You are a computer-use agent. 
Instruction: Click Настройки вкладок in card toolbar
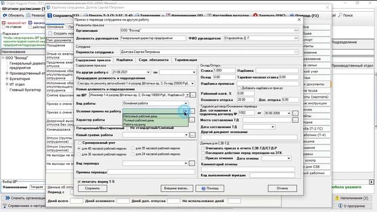tap(228, 15)
